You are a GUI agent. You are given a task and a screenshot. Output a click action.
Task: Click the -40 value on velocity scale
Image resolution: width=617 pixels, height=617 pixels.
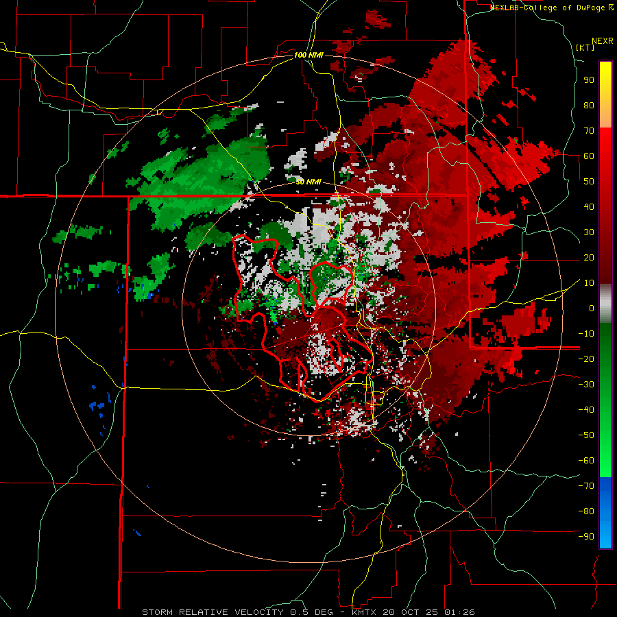point(586,410)
